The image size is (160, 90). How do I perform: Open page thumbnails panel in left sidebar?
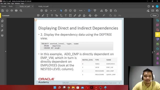2,21
